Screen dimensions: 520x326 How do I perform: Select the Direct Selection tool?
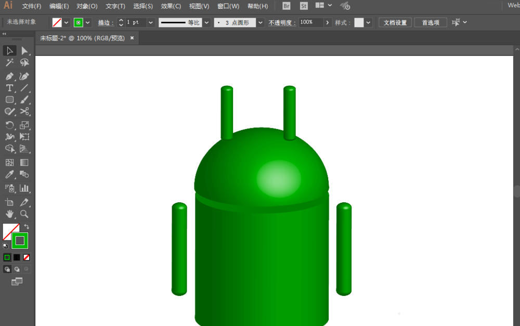click(x=24, y=51)
